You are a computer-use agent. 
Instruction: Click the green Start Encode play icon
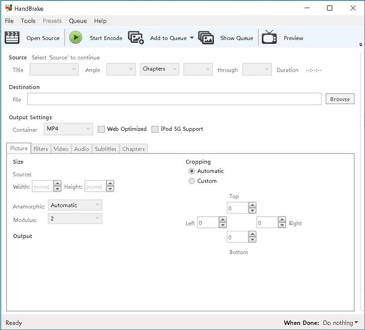coord(76,38)
